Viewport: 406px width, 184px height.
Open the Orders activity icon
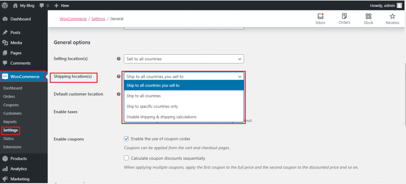tap(345, 16)
